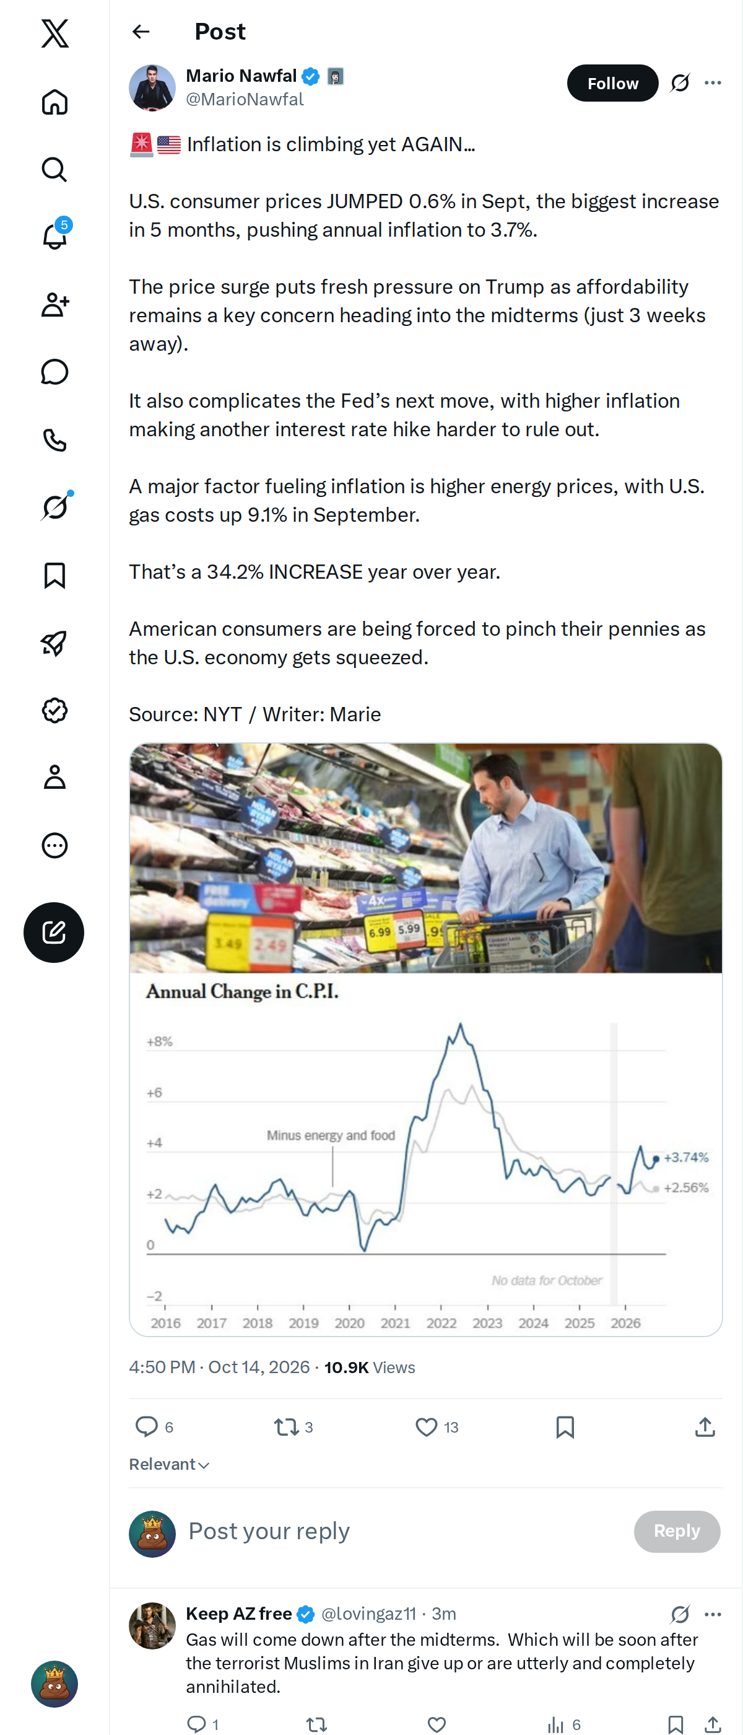
Task: Open Notifications bell with 5 badge
Action: point(54,235)
